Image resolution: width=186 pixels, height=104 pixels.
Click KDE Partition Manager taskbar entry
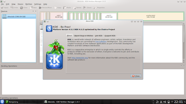point(63,102)
